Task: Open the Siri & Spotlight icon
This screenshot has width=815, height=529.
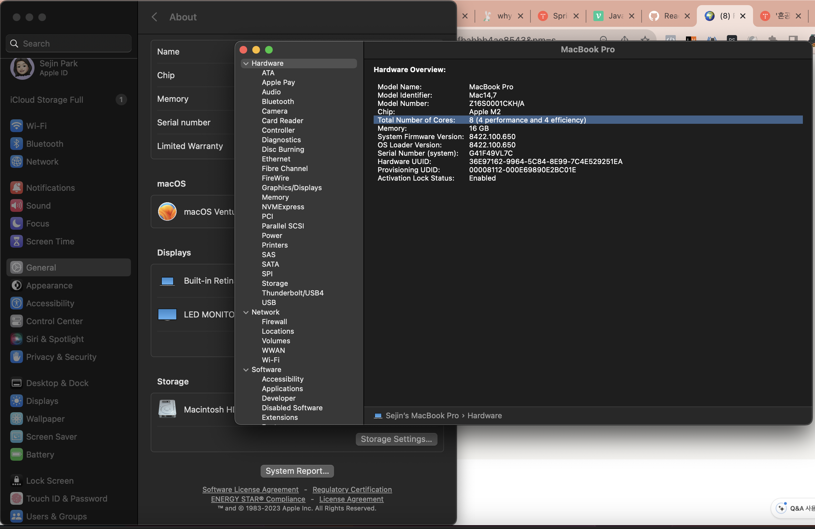Action: click(x=16, y=339)
